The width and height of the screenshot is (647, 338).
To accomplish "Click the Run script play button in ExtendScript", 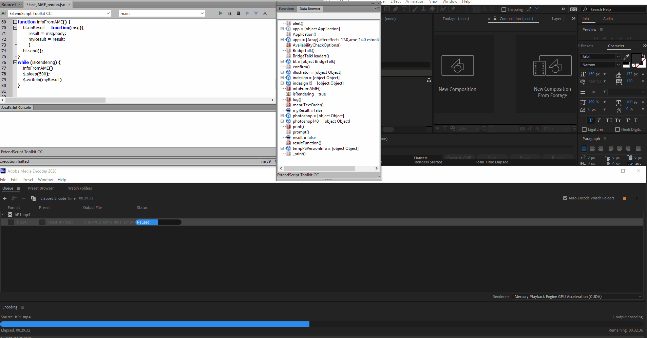I will pyautogui.click(x=221, y=13).
